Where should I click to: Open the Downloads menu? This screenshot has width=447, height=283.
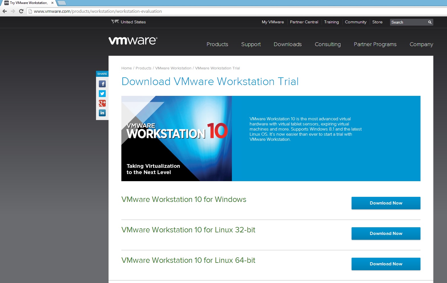(288, 44)
